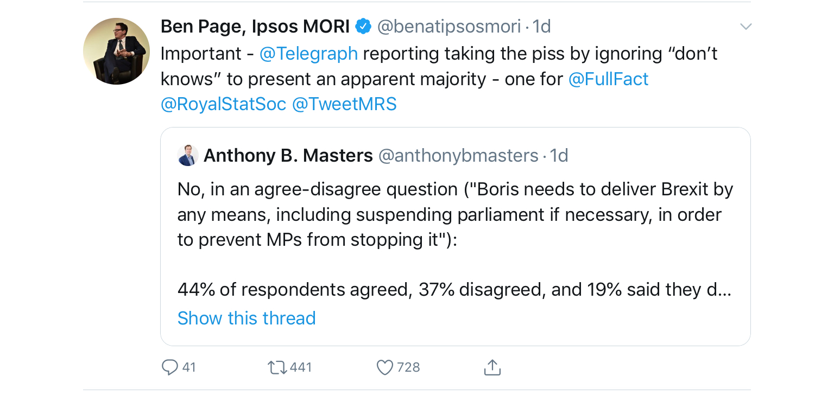
Task: Open the share tweet icon
Action: [492, 367]
